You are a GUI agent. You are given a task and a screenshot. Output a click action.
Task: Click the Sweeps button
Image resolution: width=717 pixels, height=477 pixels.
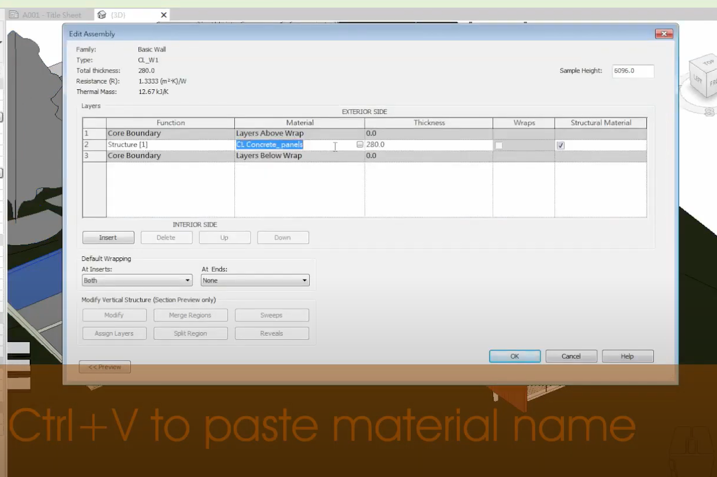click(x=272, y=315)
